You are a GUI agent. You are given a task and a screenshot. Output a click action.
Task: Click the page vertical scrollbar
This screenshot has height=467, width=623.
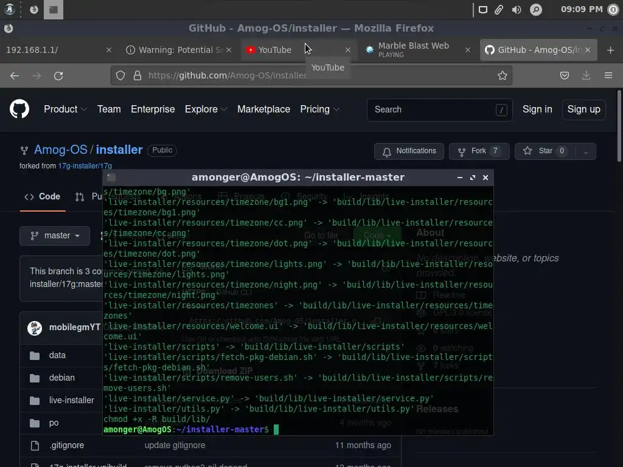pos(619,126)
